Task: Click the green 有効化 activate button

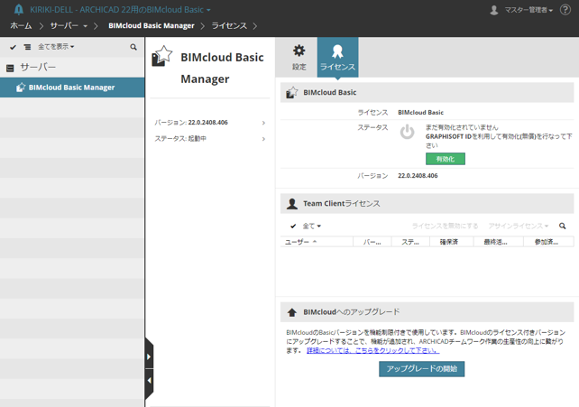Action: pos(446,159)
